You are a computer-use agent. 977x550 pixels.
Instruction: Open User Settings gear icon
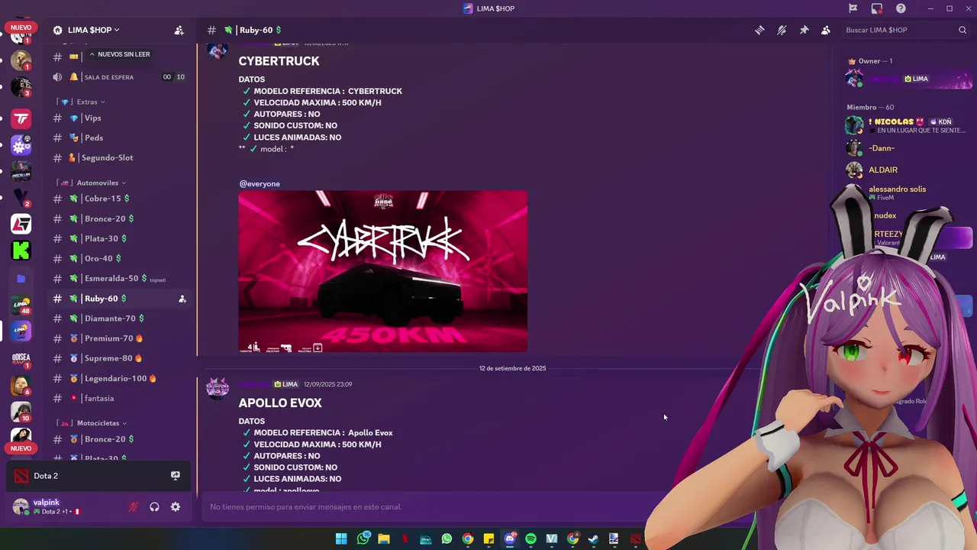tap(176, 506)
